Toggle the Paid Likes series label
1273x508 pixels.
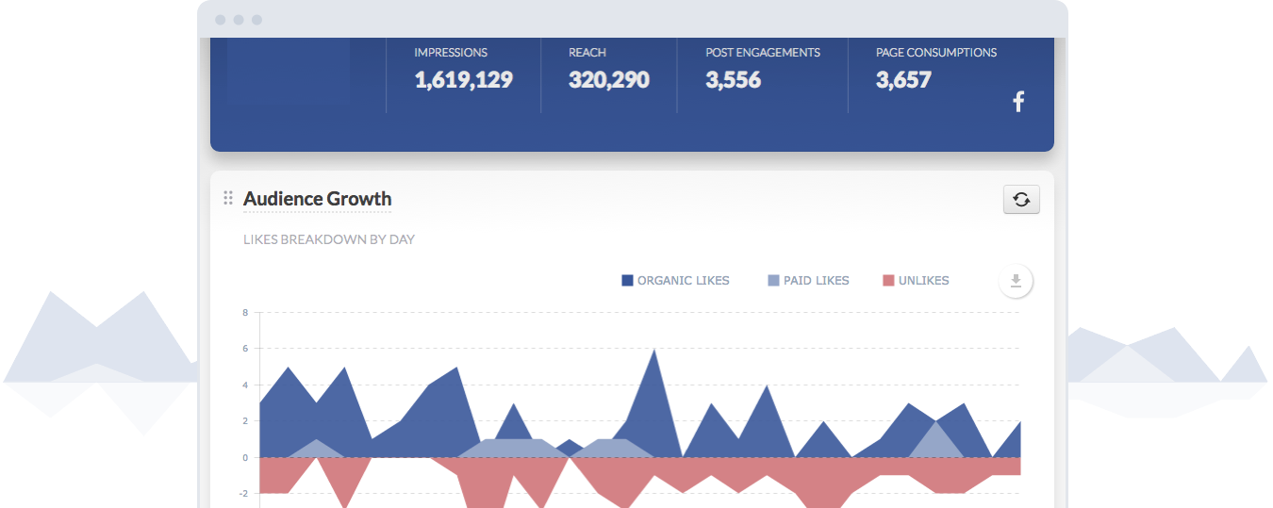[x=816, y=280]
